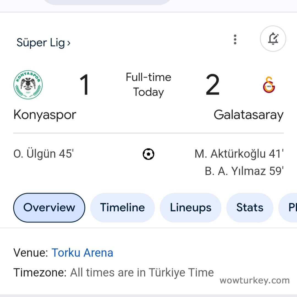This screenshot has height=297, width=297.
Task: Open the Torku Arena venue link
Action: (82, 252)
